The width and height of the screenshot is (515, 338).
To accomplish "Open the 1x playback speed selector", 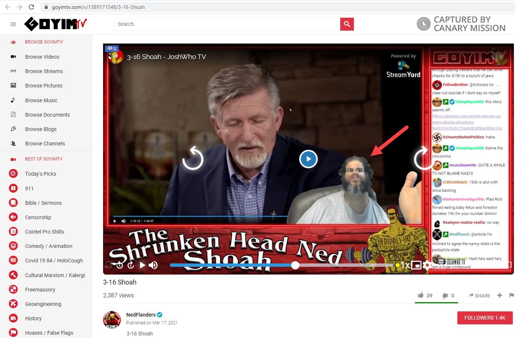I will pyautogui.click(x=405, y=265).
